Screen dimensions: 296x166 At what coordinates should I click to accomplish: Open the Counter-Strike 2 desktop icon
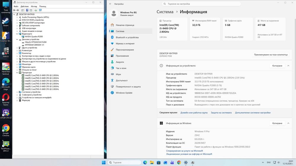6,38
